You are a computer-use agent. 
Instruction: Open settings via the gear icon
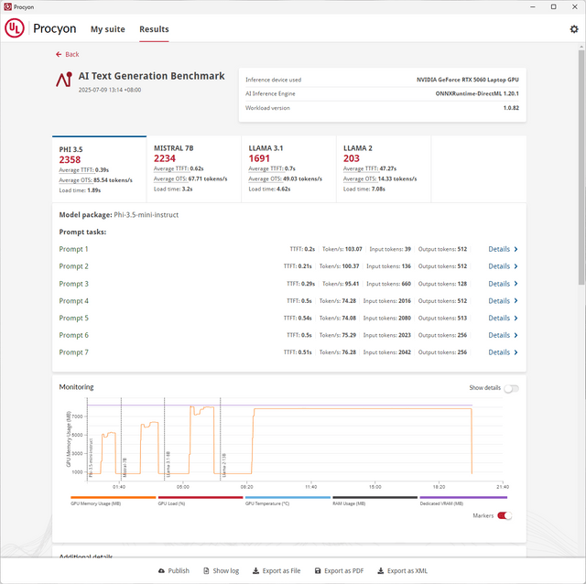[x=574, y=29]
